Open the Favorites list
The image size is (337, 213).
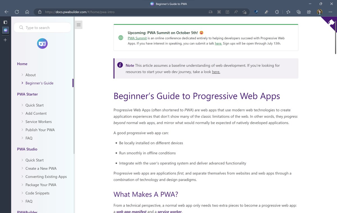click(288, 12)
